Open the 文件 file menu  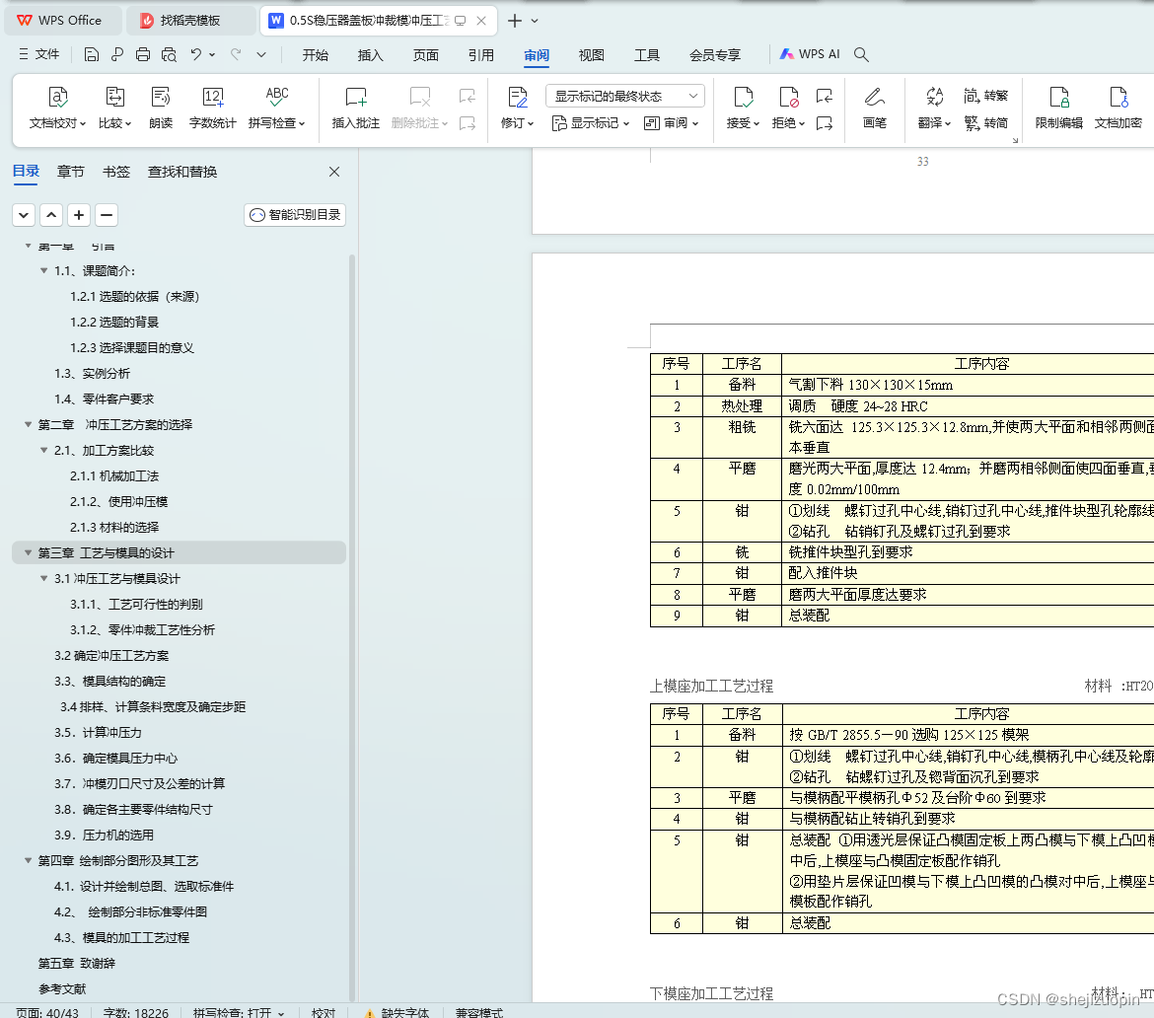(x=39, y=54)
